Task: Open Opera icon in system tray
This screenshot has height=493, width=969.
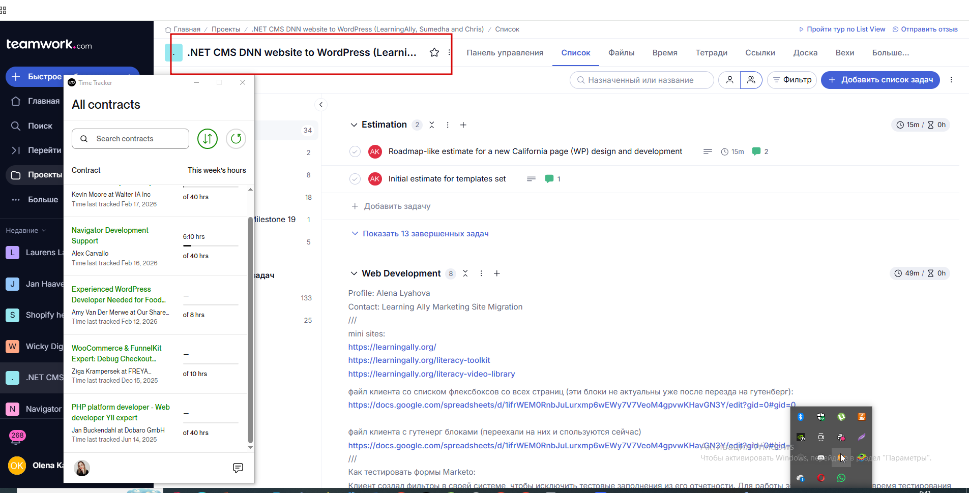Action: [821, 478]
